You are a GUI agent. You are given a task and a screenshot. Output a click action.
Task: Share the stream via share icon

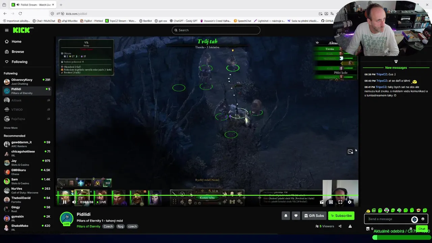[340, 226]
